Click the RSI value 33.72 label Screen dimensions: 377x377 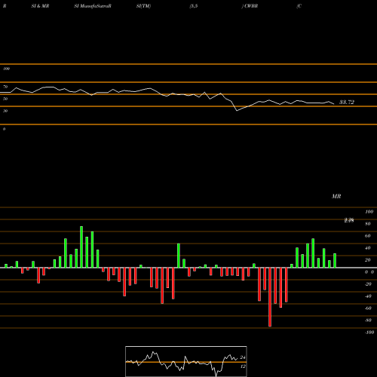tap(347, 102)
